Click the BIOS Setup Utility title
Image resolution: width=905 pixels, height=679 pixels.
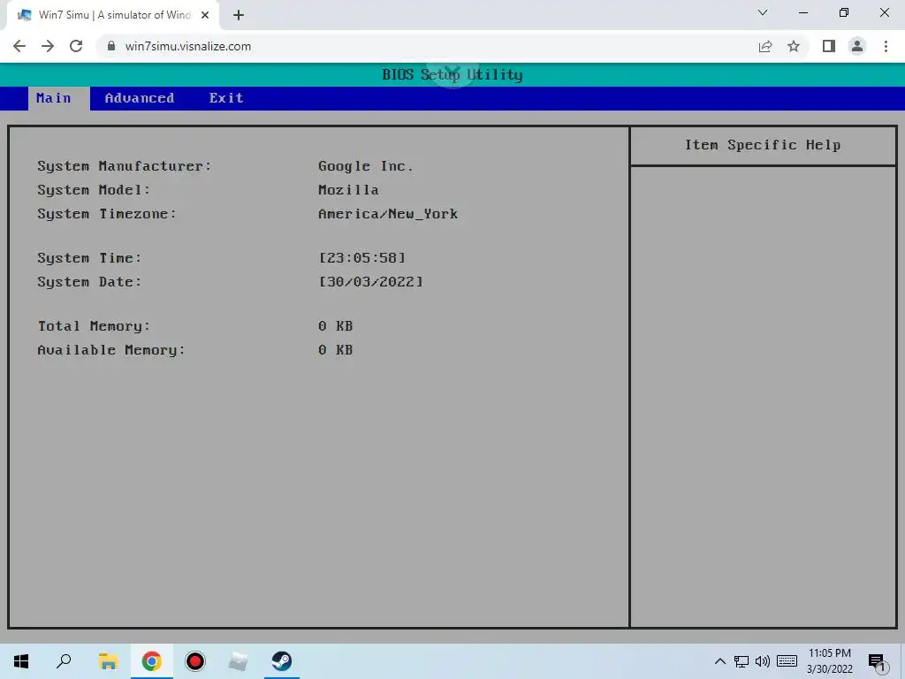pyautogui.click(x=452, y=74)
